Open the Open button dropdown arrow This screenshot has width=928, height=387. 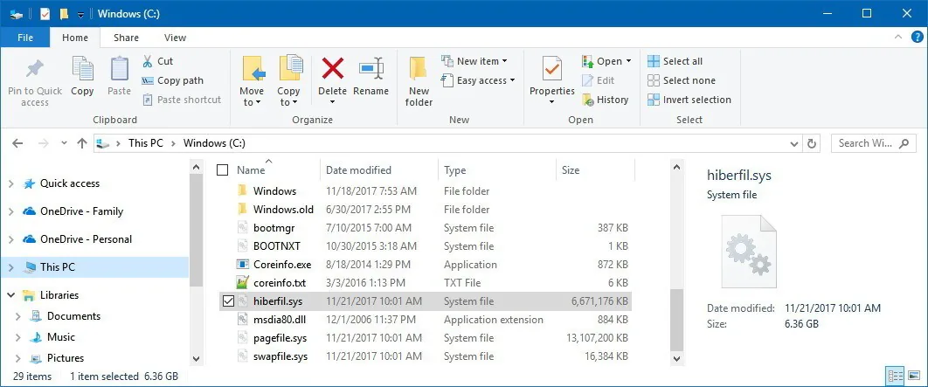coord(628,61)
